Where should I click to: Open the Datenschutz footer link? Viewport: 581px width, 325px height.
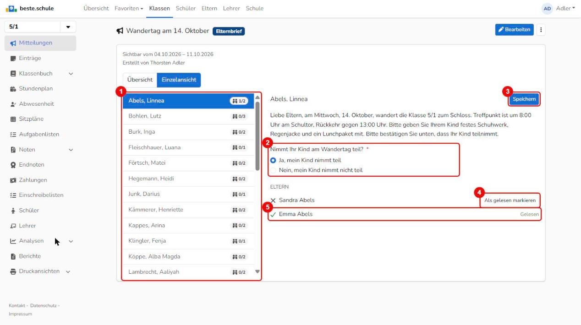pyautogui.click(x=44, y=305)
